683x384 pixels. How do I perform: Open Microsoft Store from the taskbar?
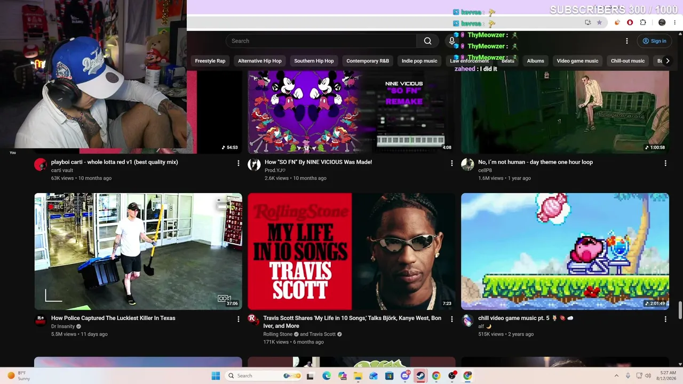[x=389, y=375]
